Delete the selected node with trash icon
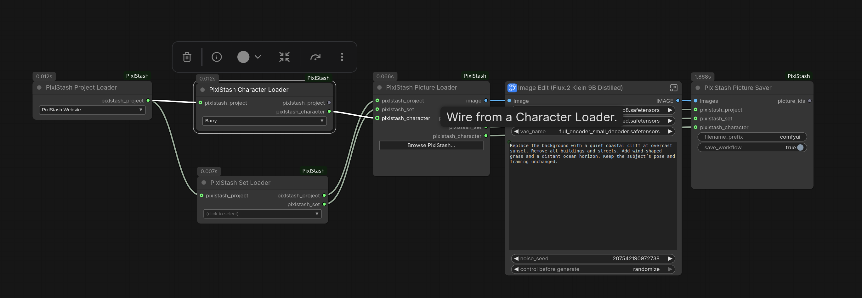The width and height of the screenshot is (862, 298). click(187, 57)
